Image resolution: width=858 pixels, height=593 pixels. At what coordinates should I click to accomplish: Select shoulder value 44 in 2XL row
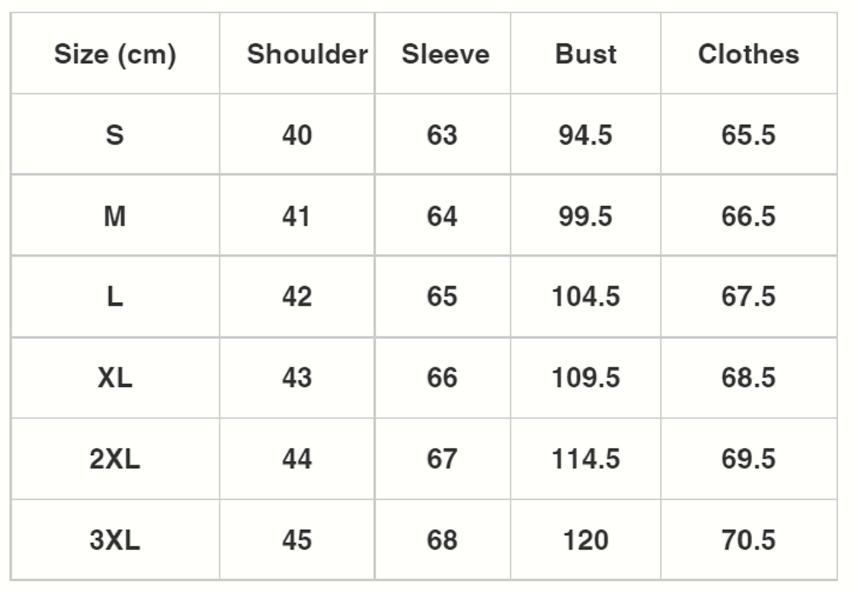point(297,459)
